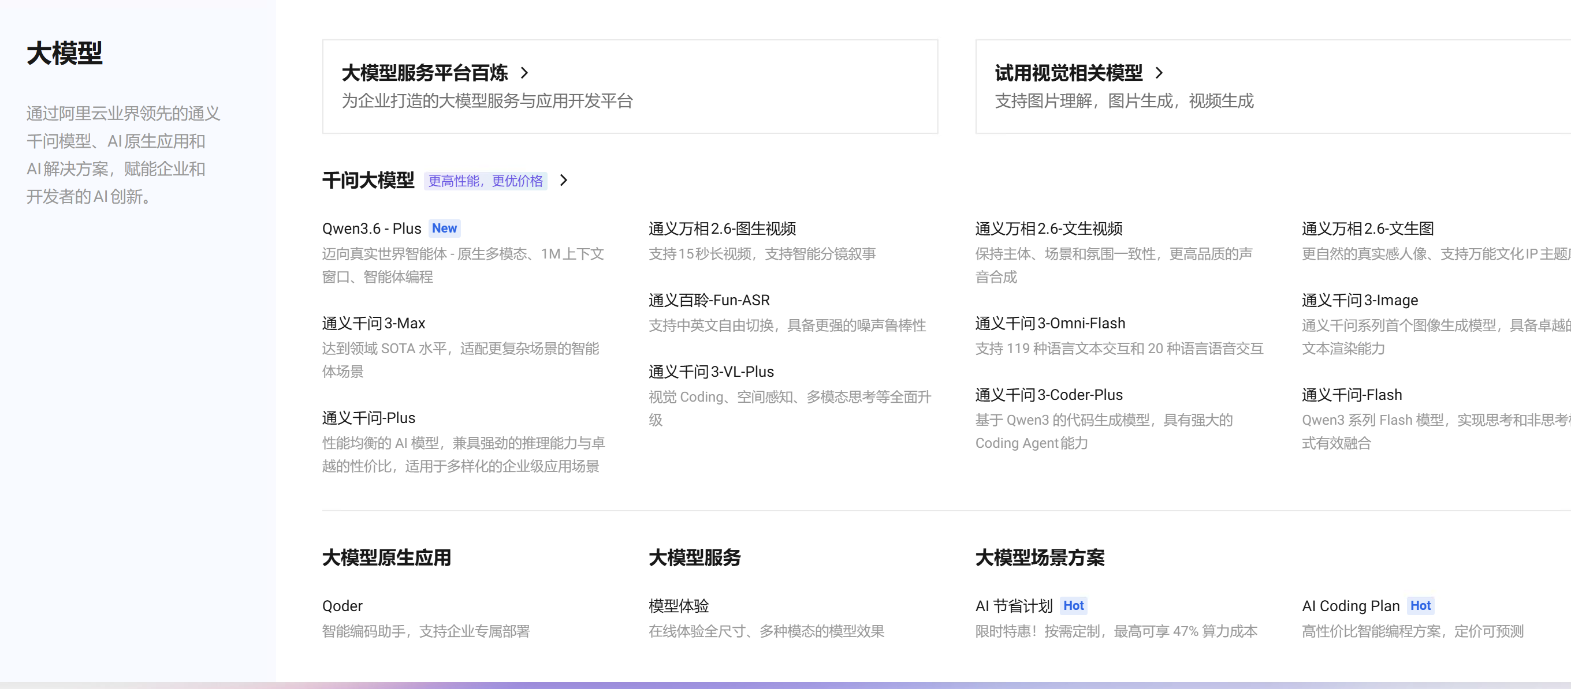The width and height of the screenshot is (1571, 689).
Task: Open the Qoder native application
Action: (342, 605)
